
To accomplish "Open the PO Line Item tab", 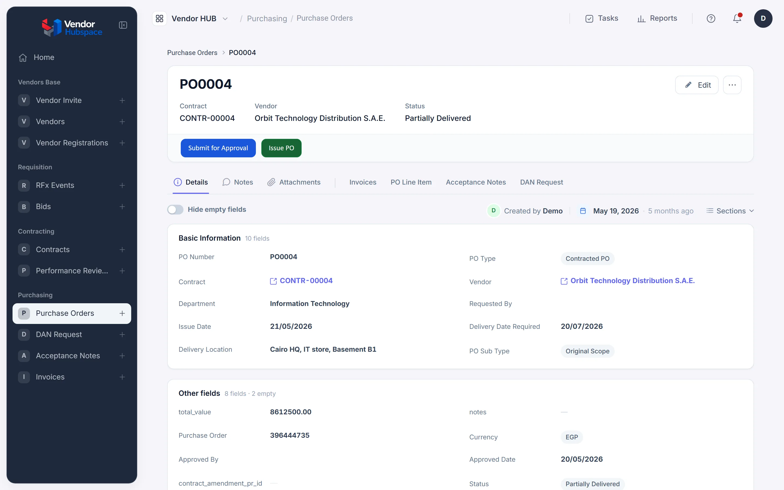I will pos(411,182).
